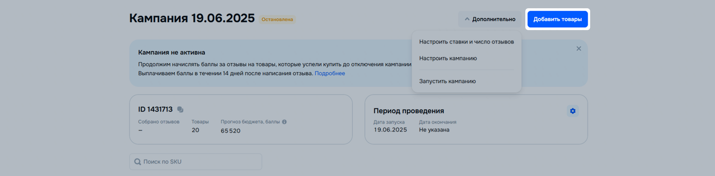The width and height of the screenshot is (715, 176).
Task: Click the Не указана end date value
Action: click(434, 130)
